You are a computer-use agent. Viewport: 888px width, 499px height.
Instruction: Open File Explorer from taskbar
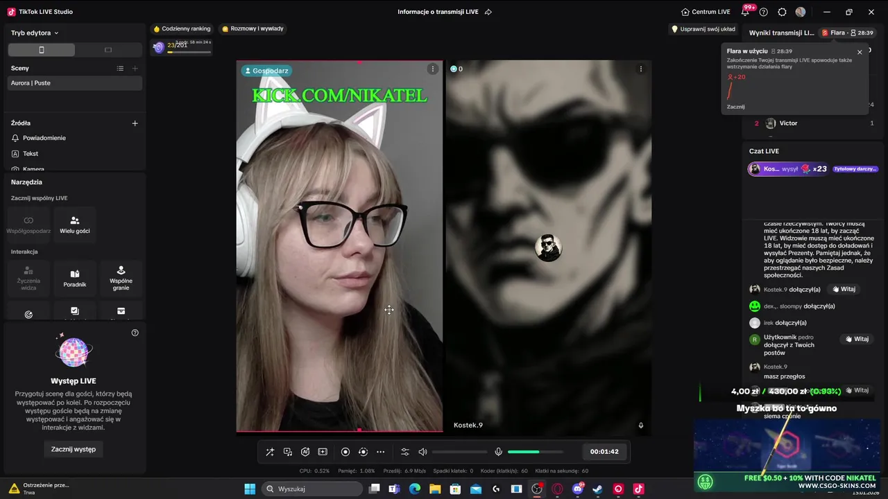pos(435,489)
